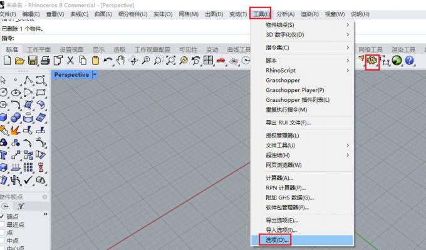Cut with the scissors icon

[x=70, y=60]
